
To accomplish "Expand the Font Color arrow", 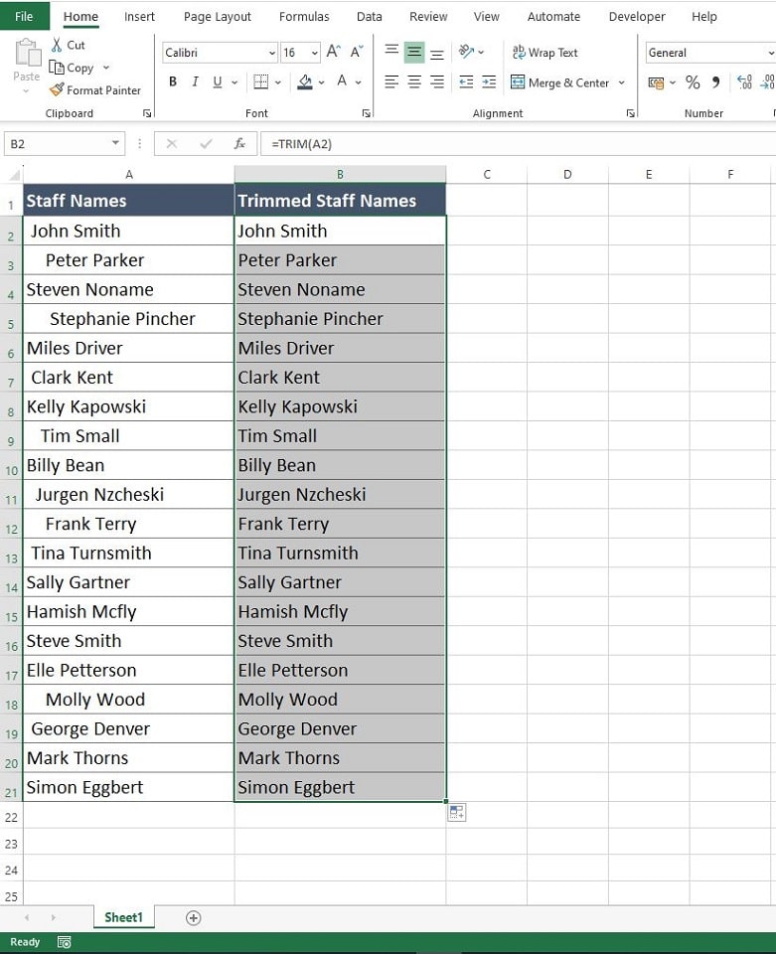I will point(359,82).
